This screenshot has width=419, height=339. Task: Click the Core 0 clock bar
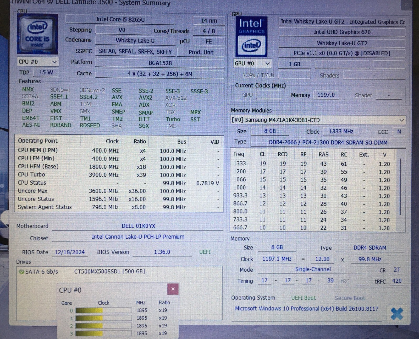click(x=103, y=310)
